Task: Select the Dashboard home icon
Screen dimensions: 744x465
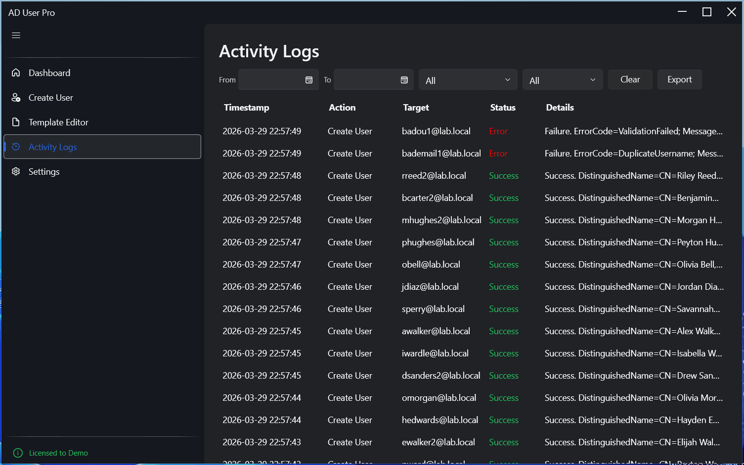Action: (15, 73)
